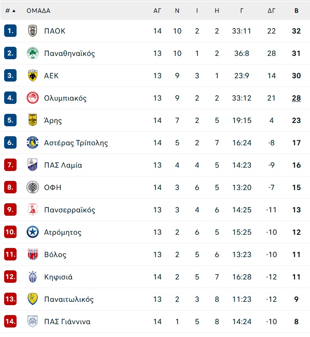Click the Ολυμπιακός red crest icon
This screenshot has width=310, height=337.
pyautogui.click(x=33, y=98)
